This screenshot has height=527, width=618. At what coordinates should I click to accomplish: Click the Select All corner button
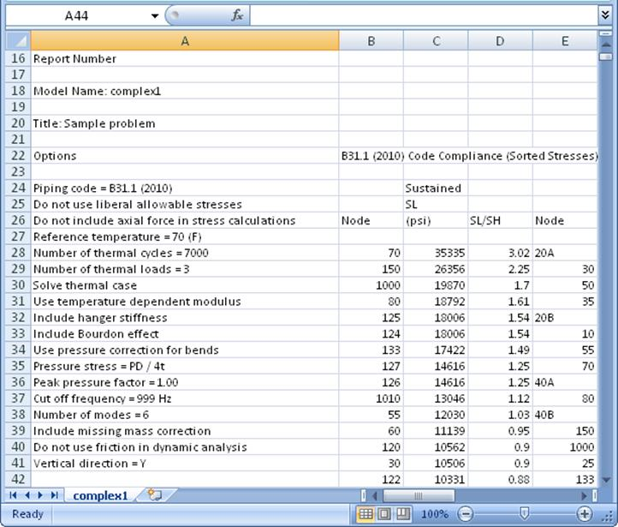pos(18,40)
